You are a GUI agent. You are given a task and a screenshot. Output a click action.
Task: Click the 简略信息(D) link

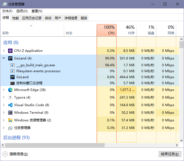point(19,154)
